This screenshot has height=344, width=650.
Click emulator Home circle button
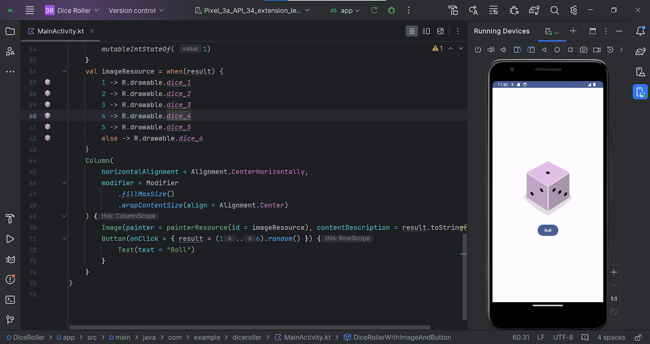tap(557, 50)
